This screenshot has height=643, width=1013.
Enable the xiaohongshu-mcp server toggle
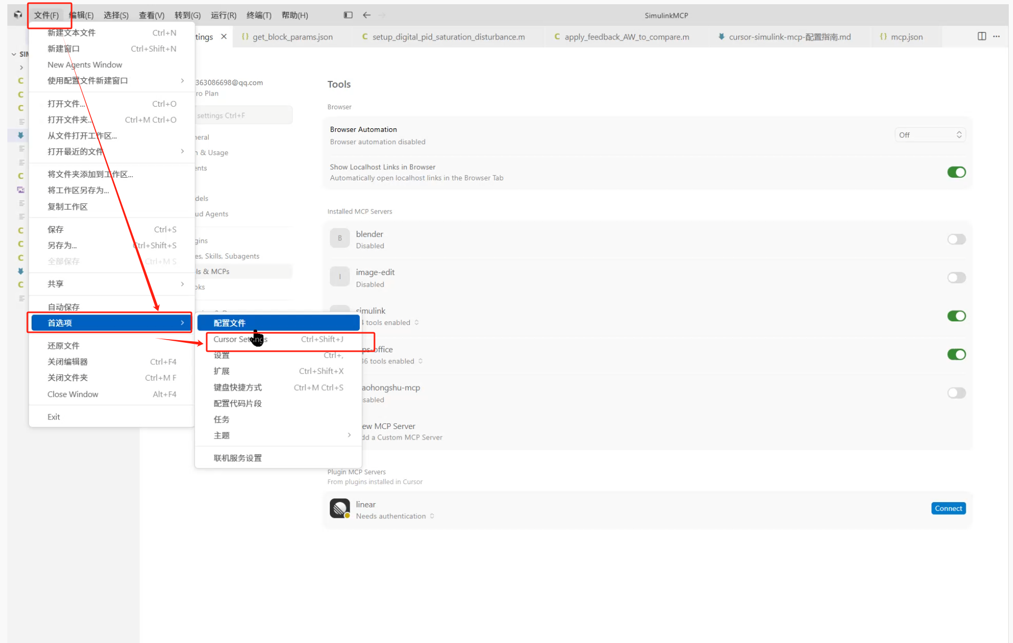click(x=956, y=393)
